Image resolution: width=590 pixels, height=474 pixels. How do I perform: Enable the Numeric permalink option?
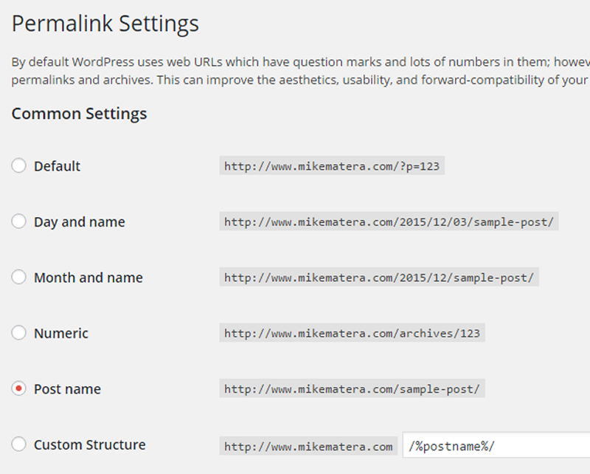(x=19, y=333)
